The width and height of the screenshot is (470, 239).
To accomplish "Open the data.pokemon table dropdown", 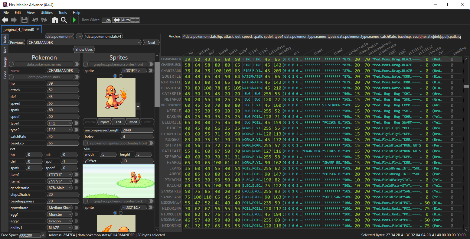I will pos(60,37).
